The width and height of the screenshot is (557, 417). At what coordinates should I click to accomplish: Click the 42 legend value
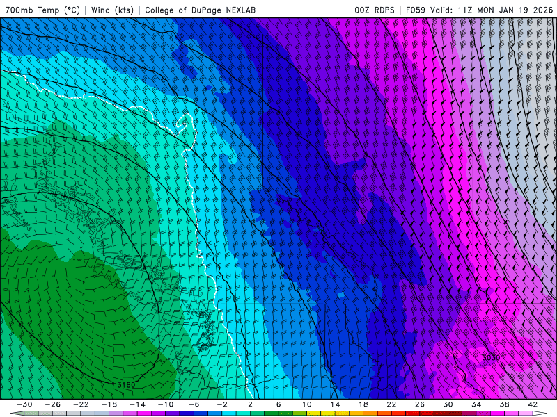pos(532,404)
